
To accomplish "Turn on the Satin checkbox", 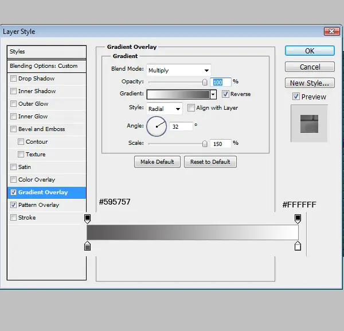I will coord(13,167).
